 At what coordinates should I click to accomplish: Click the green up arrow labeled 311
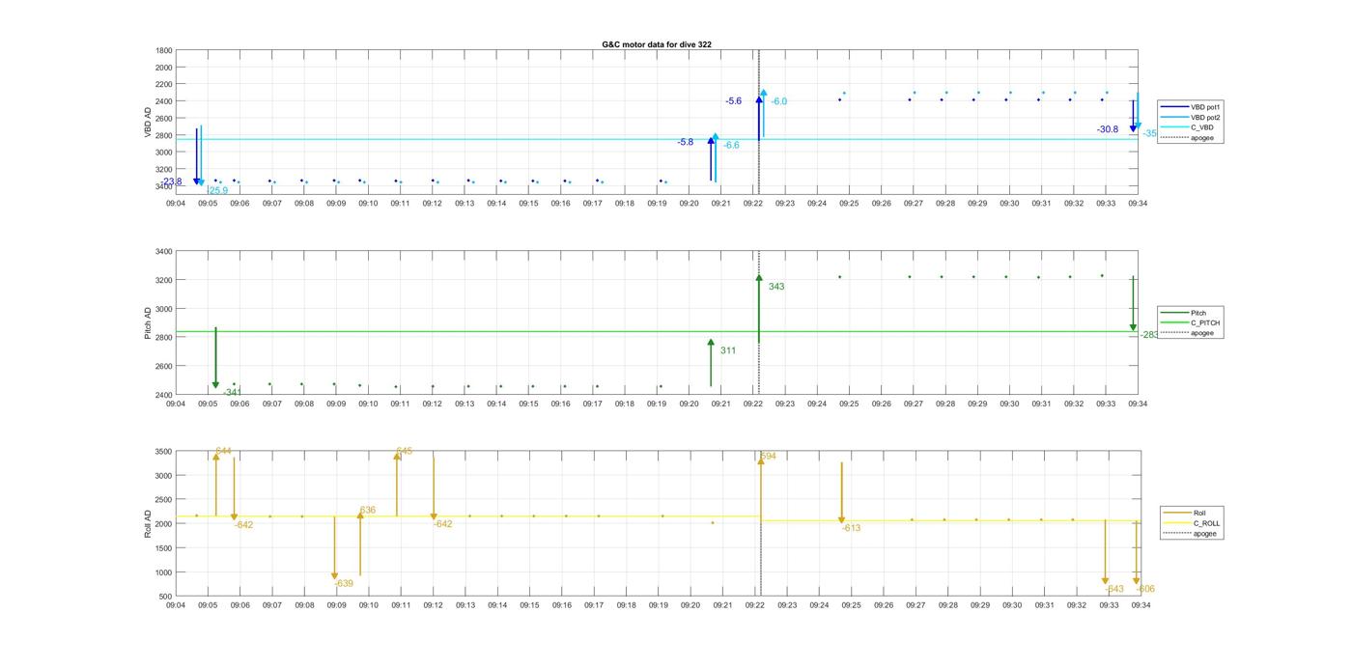tap(711, 363)
